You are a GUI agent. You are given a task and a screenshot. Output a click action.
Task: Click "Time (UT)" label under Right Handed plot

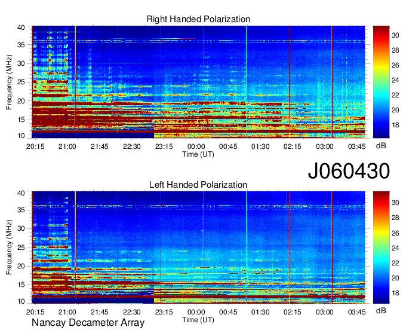(198, 154)
